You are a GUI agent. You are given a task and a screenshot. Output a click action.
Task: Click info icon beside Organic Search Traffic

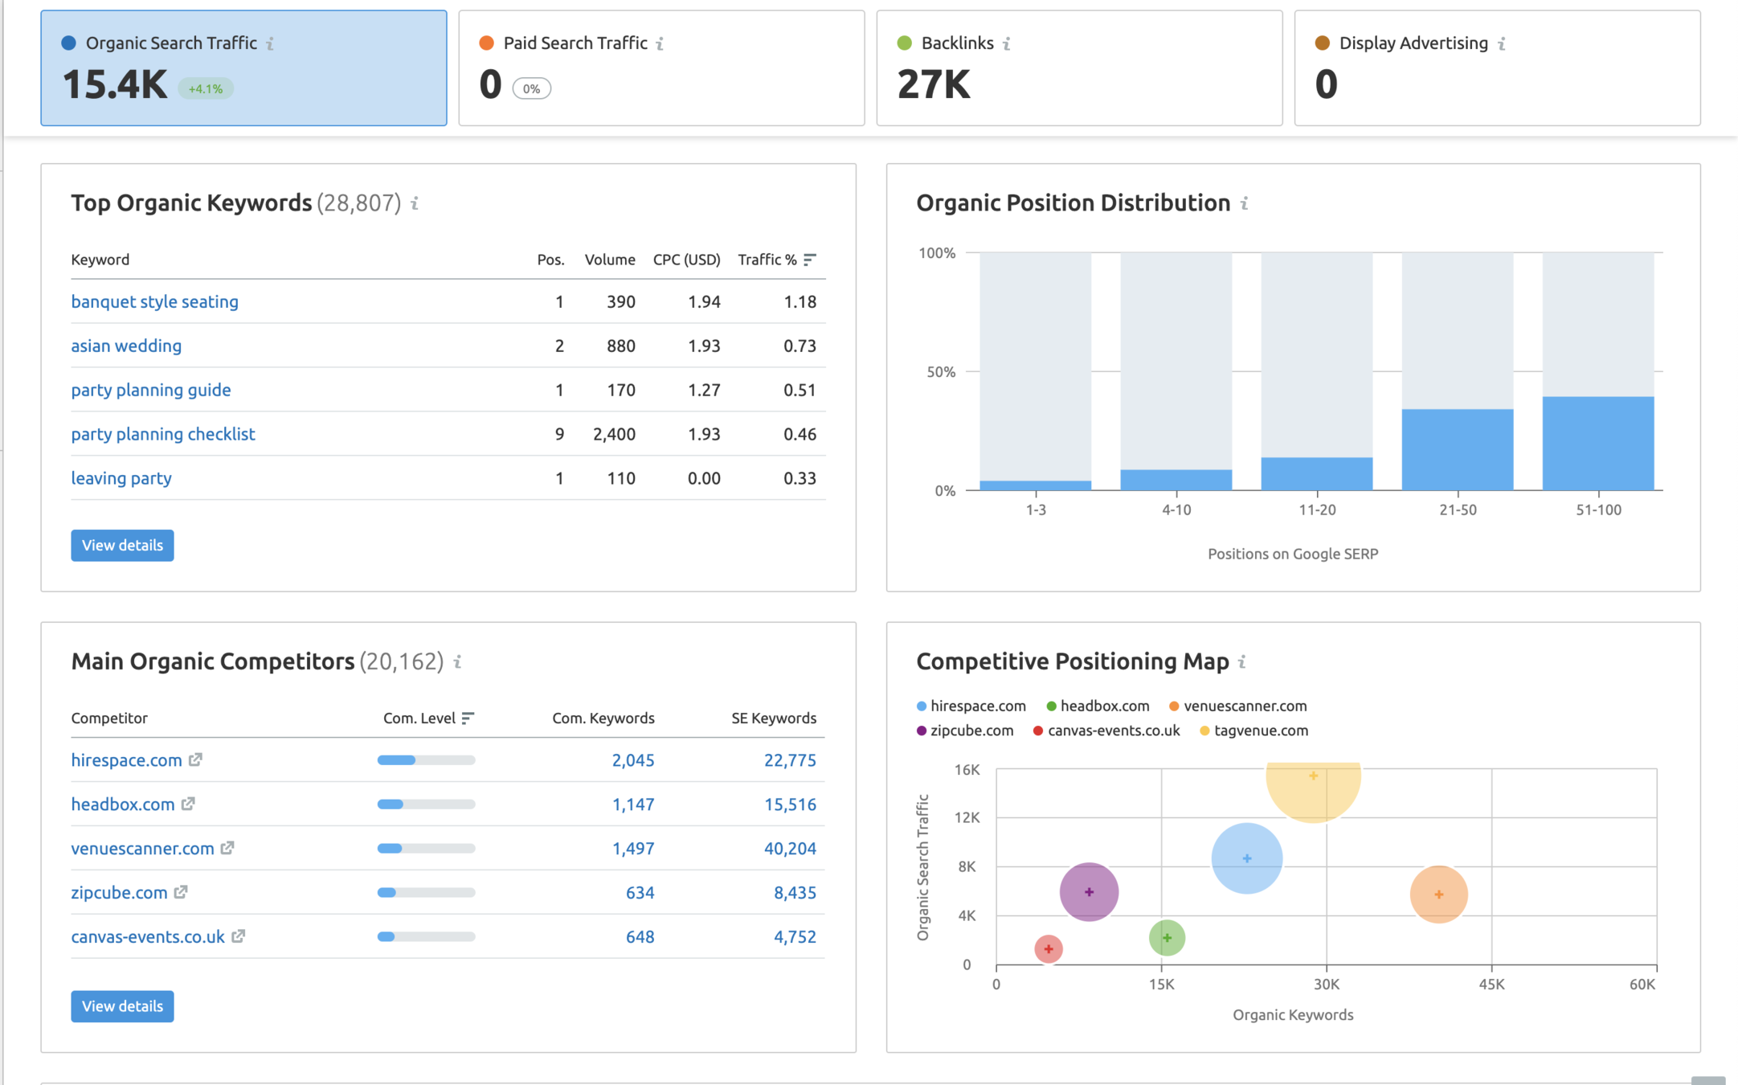270,43
